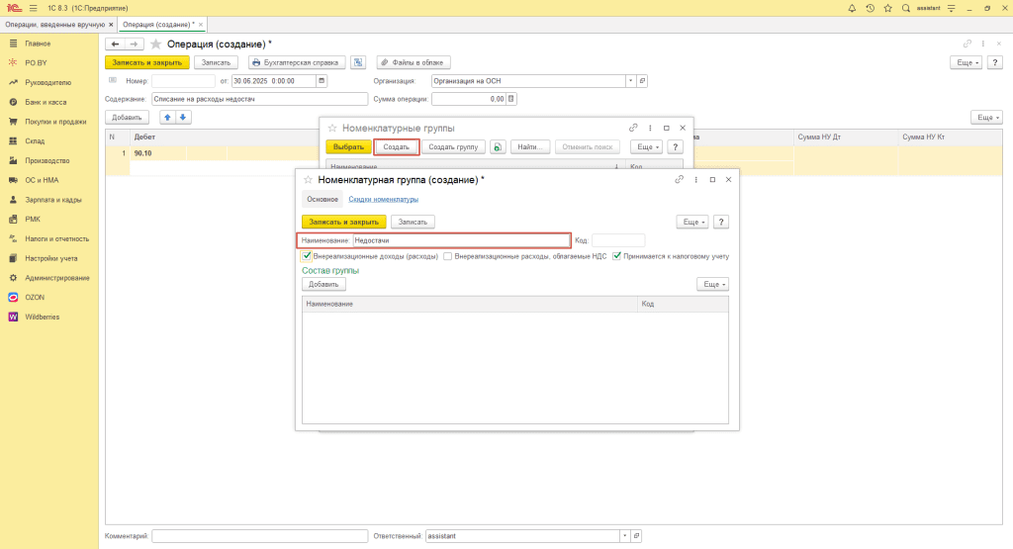Open help in Номенклатурная группа form

point(721,222)
